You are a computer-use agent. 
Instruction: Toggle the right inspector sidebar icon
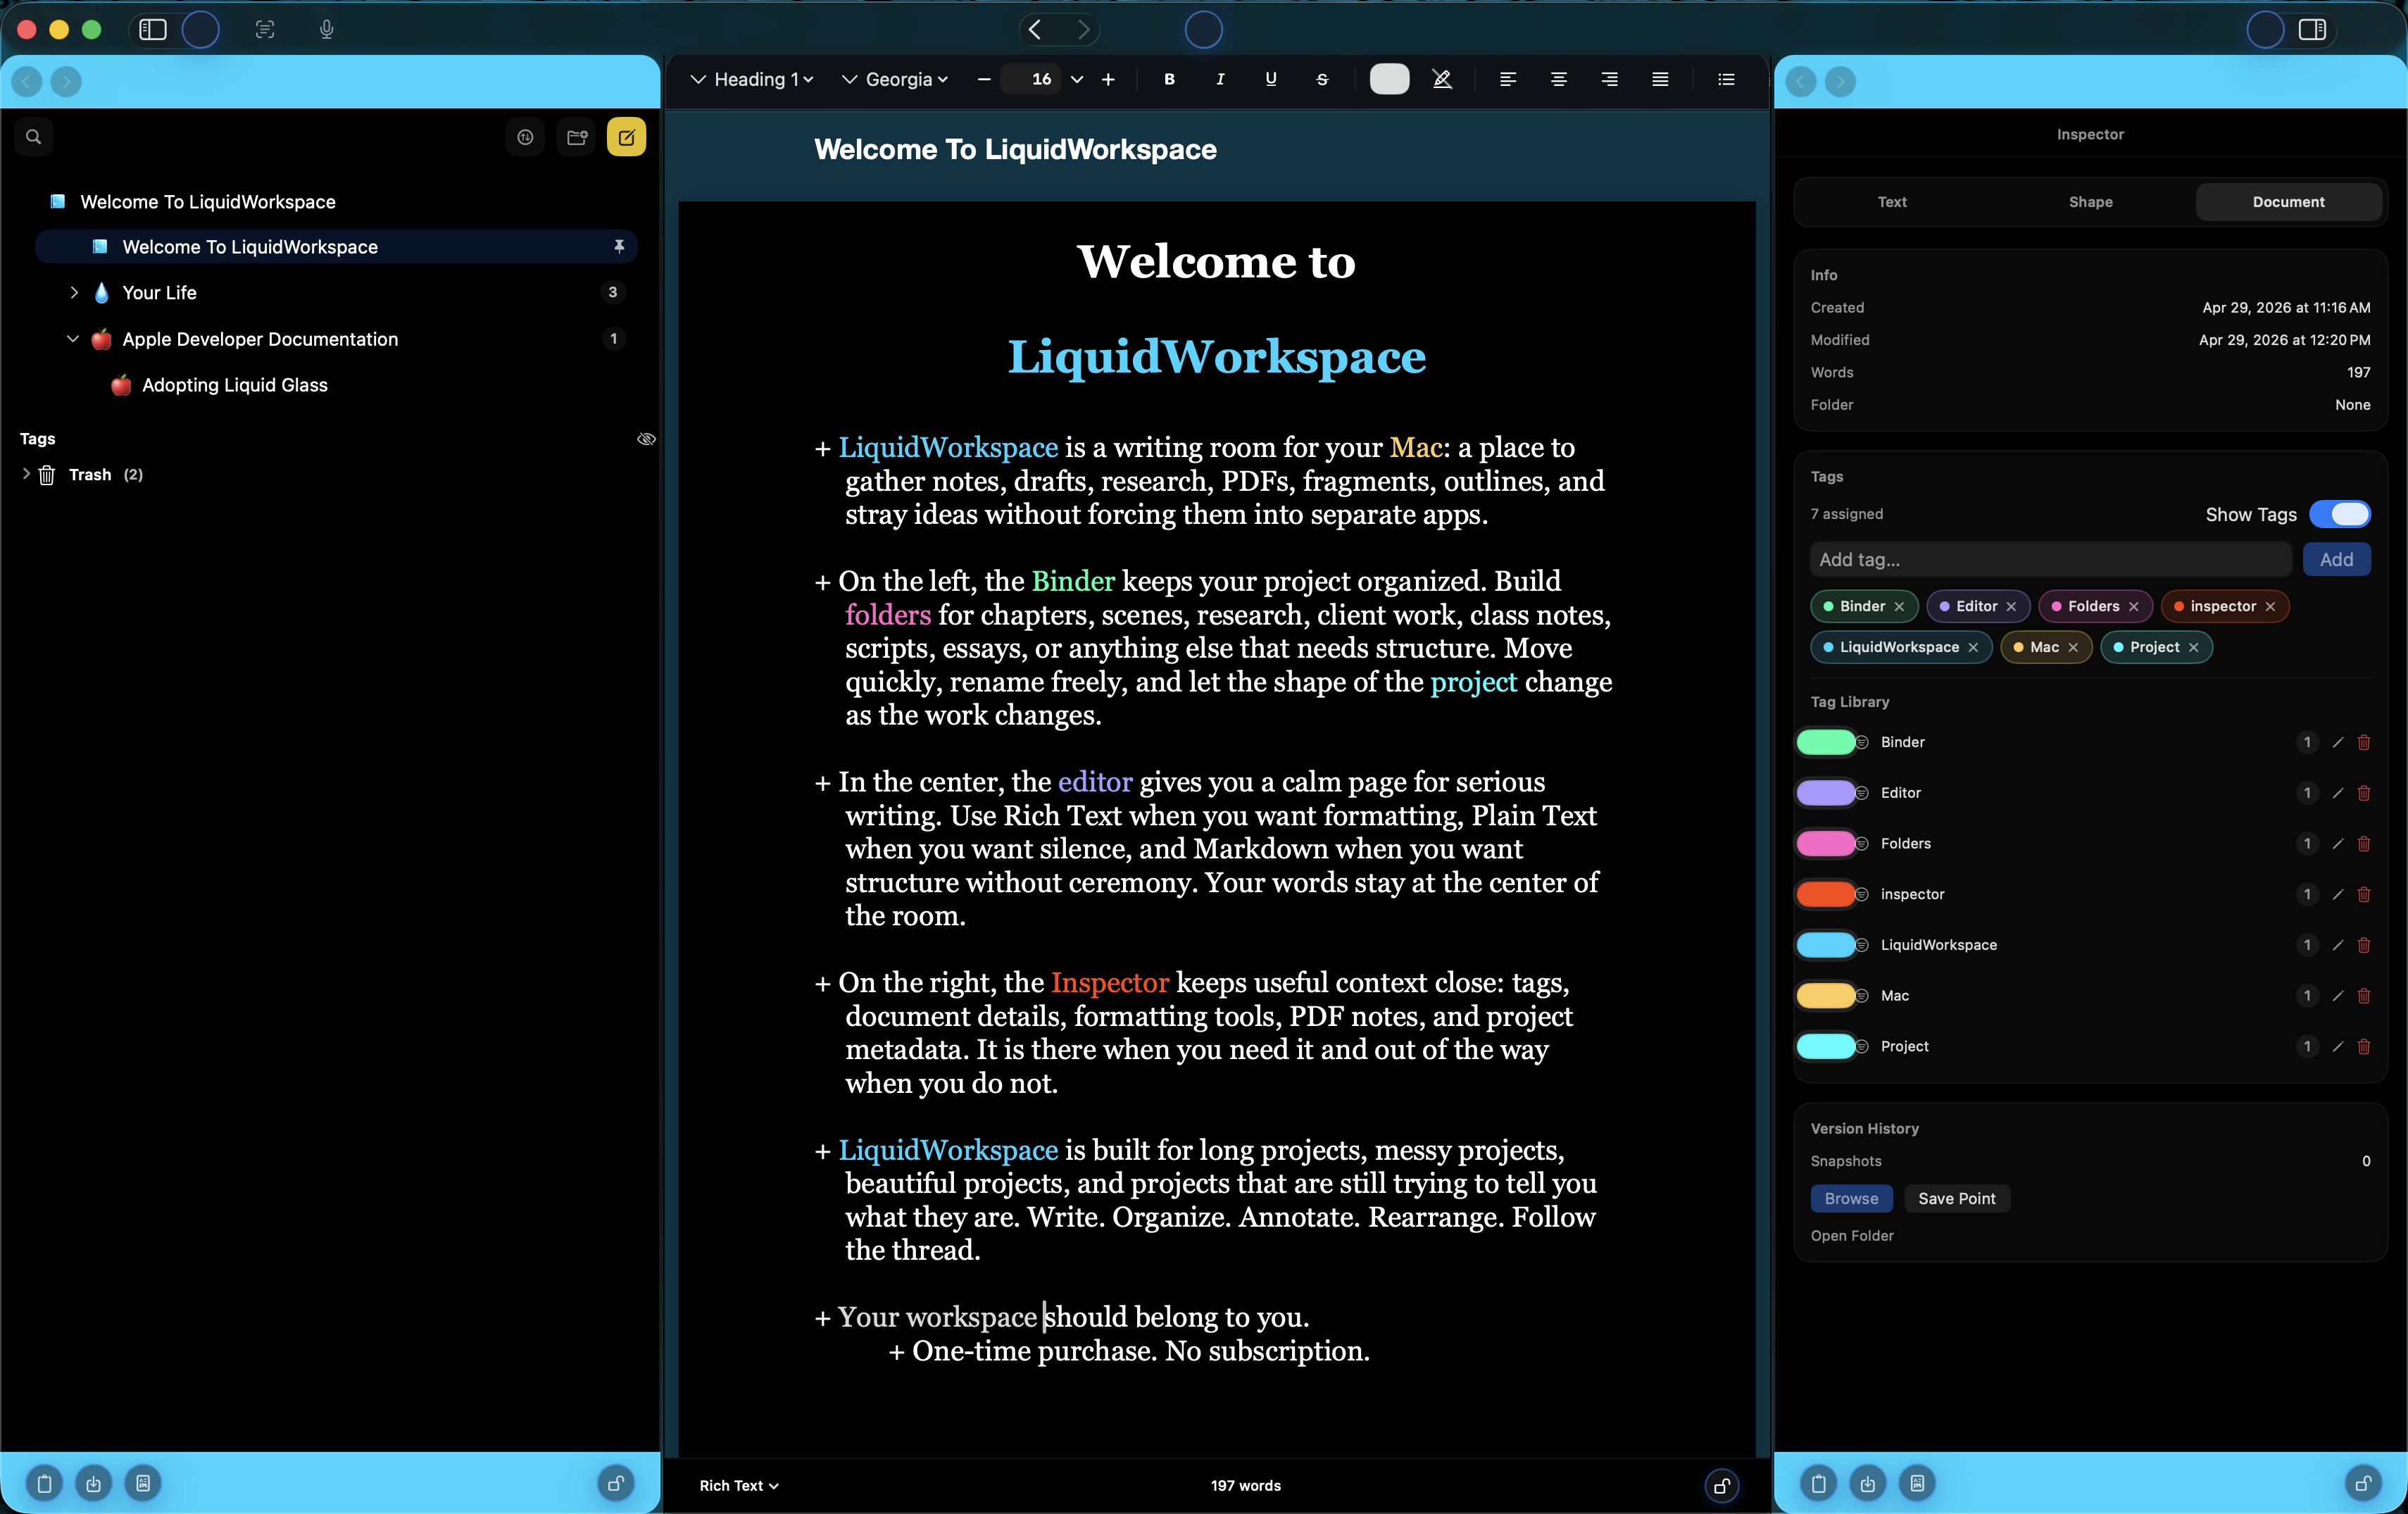[x=2312, y=29]
